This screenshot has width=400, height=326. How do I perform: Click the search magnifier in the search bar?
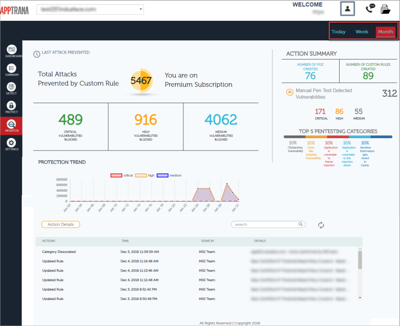pos(300,224)
